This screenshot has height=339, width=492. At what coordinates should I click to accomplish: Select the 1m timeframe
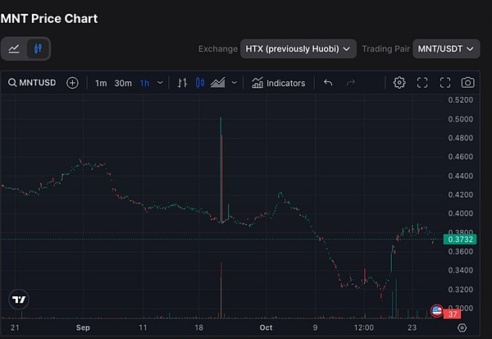[x=101, y=83]
